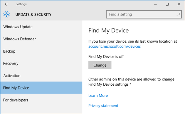Close the Settings window
This screenshot has width=185, height=114.
coord(179,4)
